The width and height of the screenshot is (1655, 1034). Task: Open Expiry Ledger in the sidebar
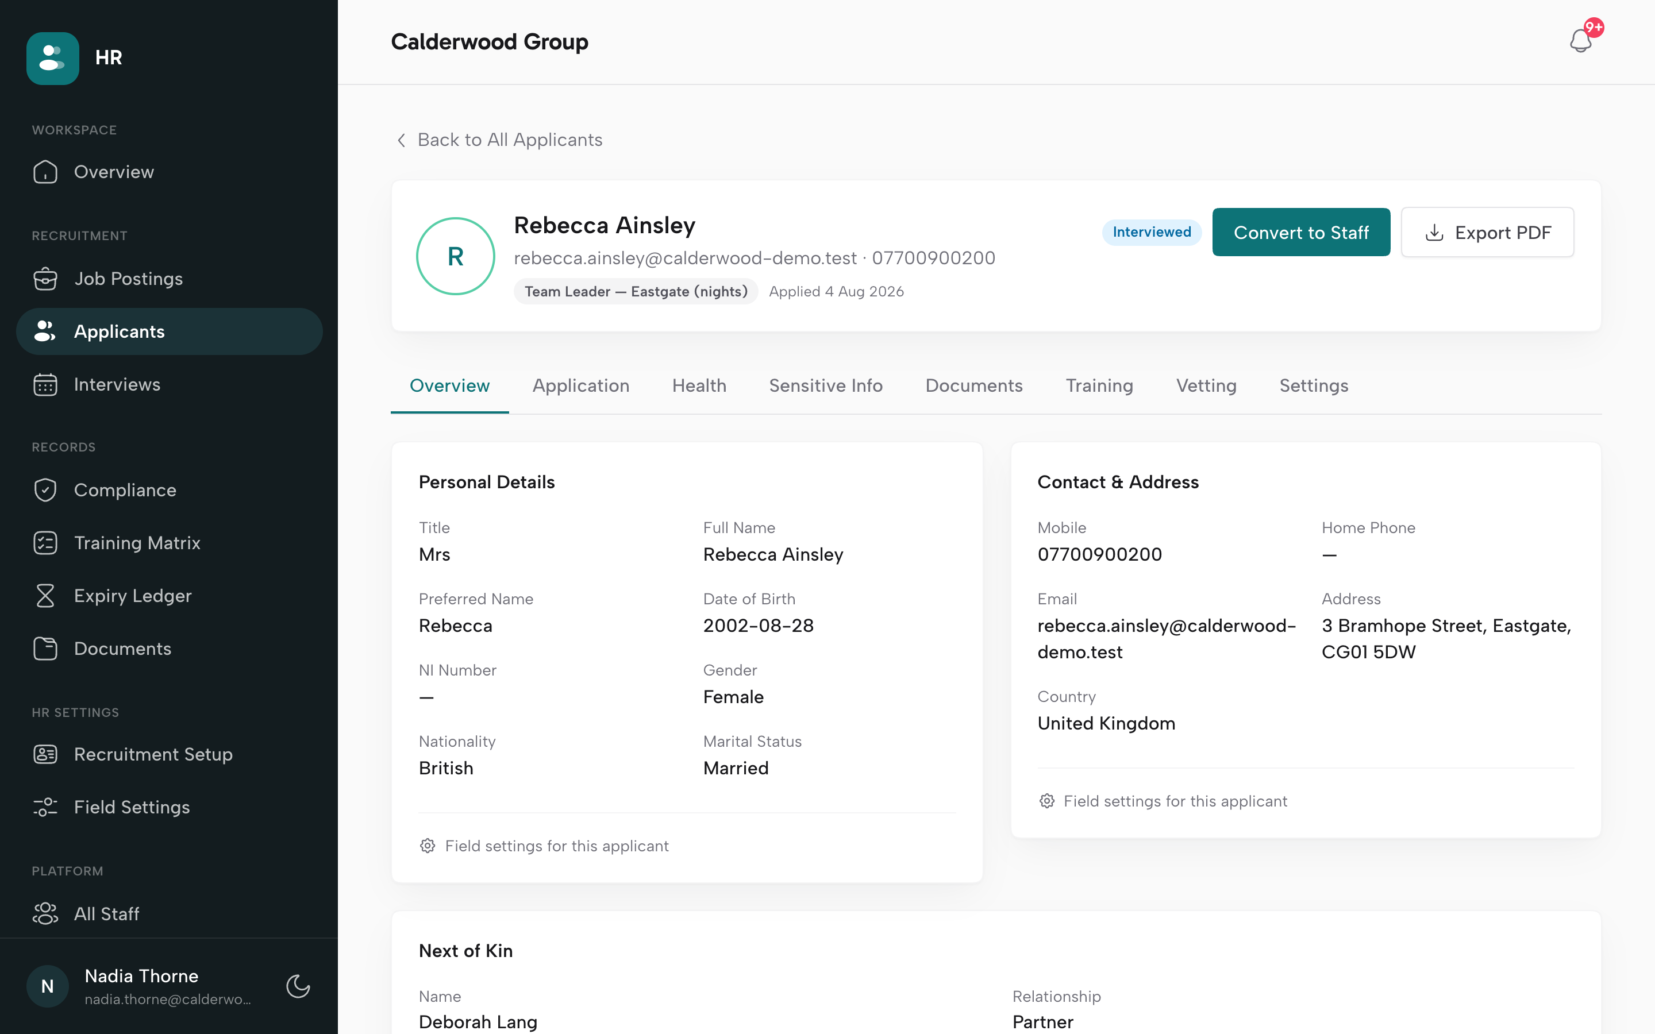169,596
